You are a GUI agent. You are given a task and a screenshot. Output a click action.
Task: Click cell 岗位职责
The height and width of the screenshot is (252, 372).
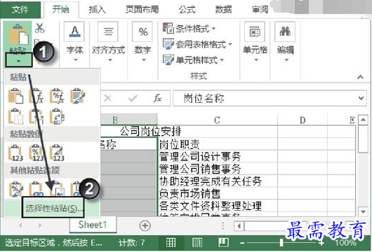pos(218,144)
